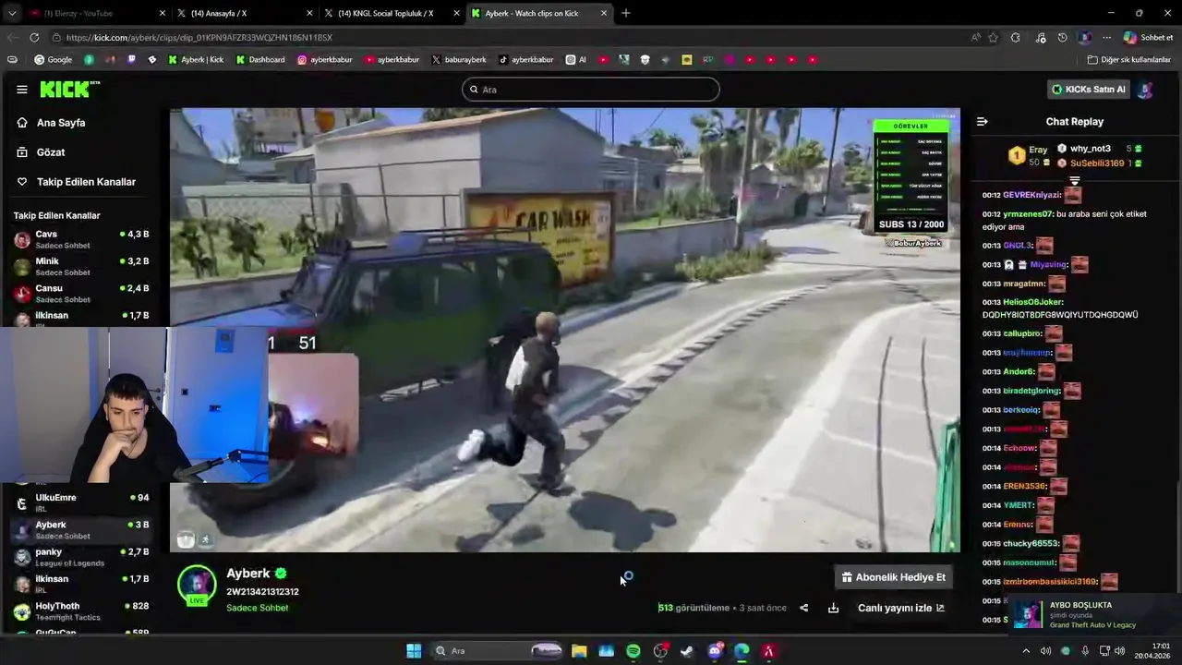
Task: Add page to favorites star icon
Action: coord(994,37)
